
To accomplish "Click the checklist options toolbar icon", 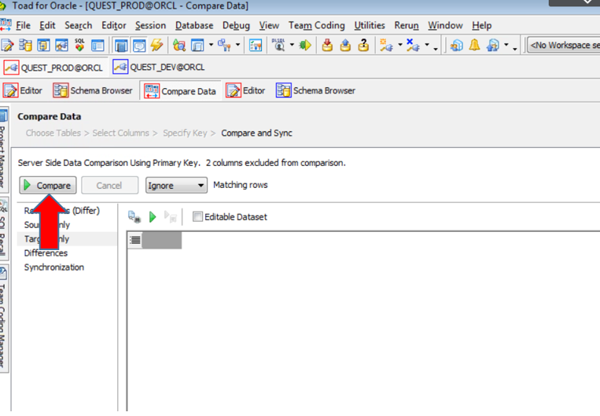I will 256,45.
